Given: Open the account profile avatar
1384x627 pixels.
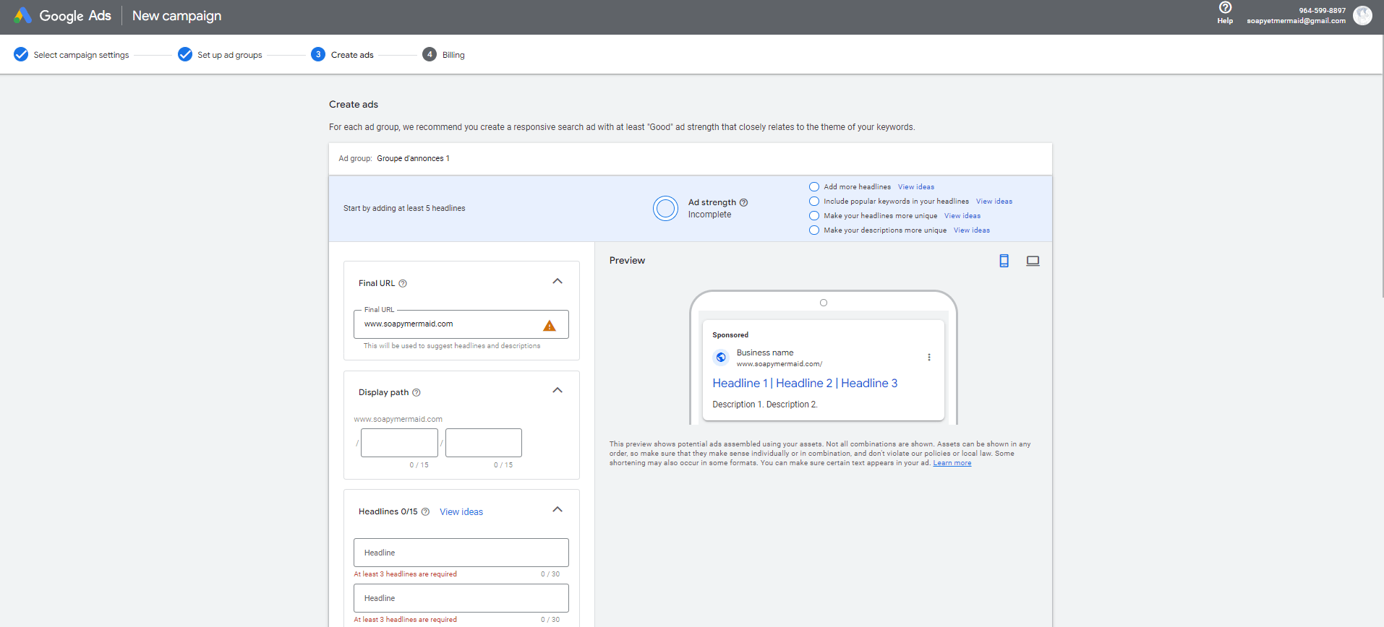Looking at the screenshot, I should click(1362, 15).
